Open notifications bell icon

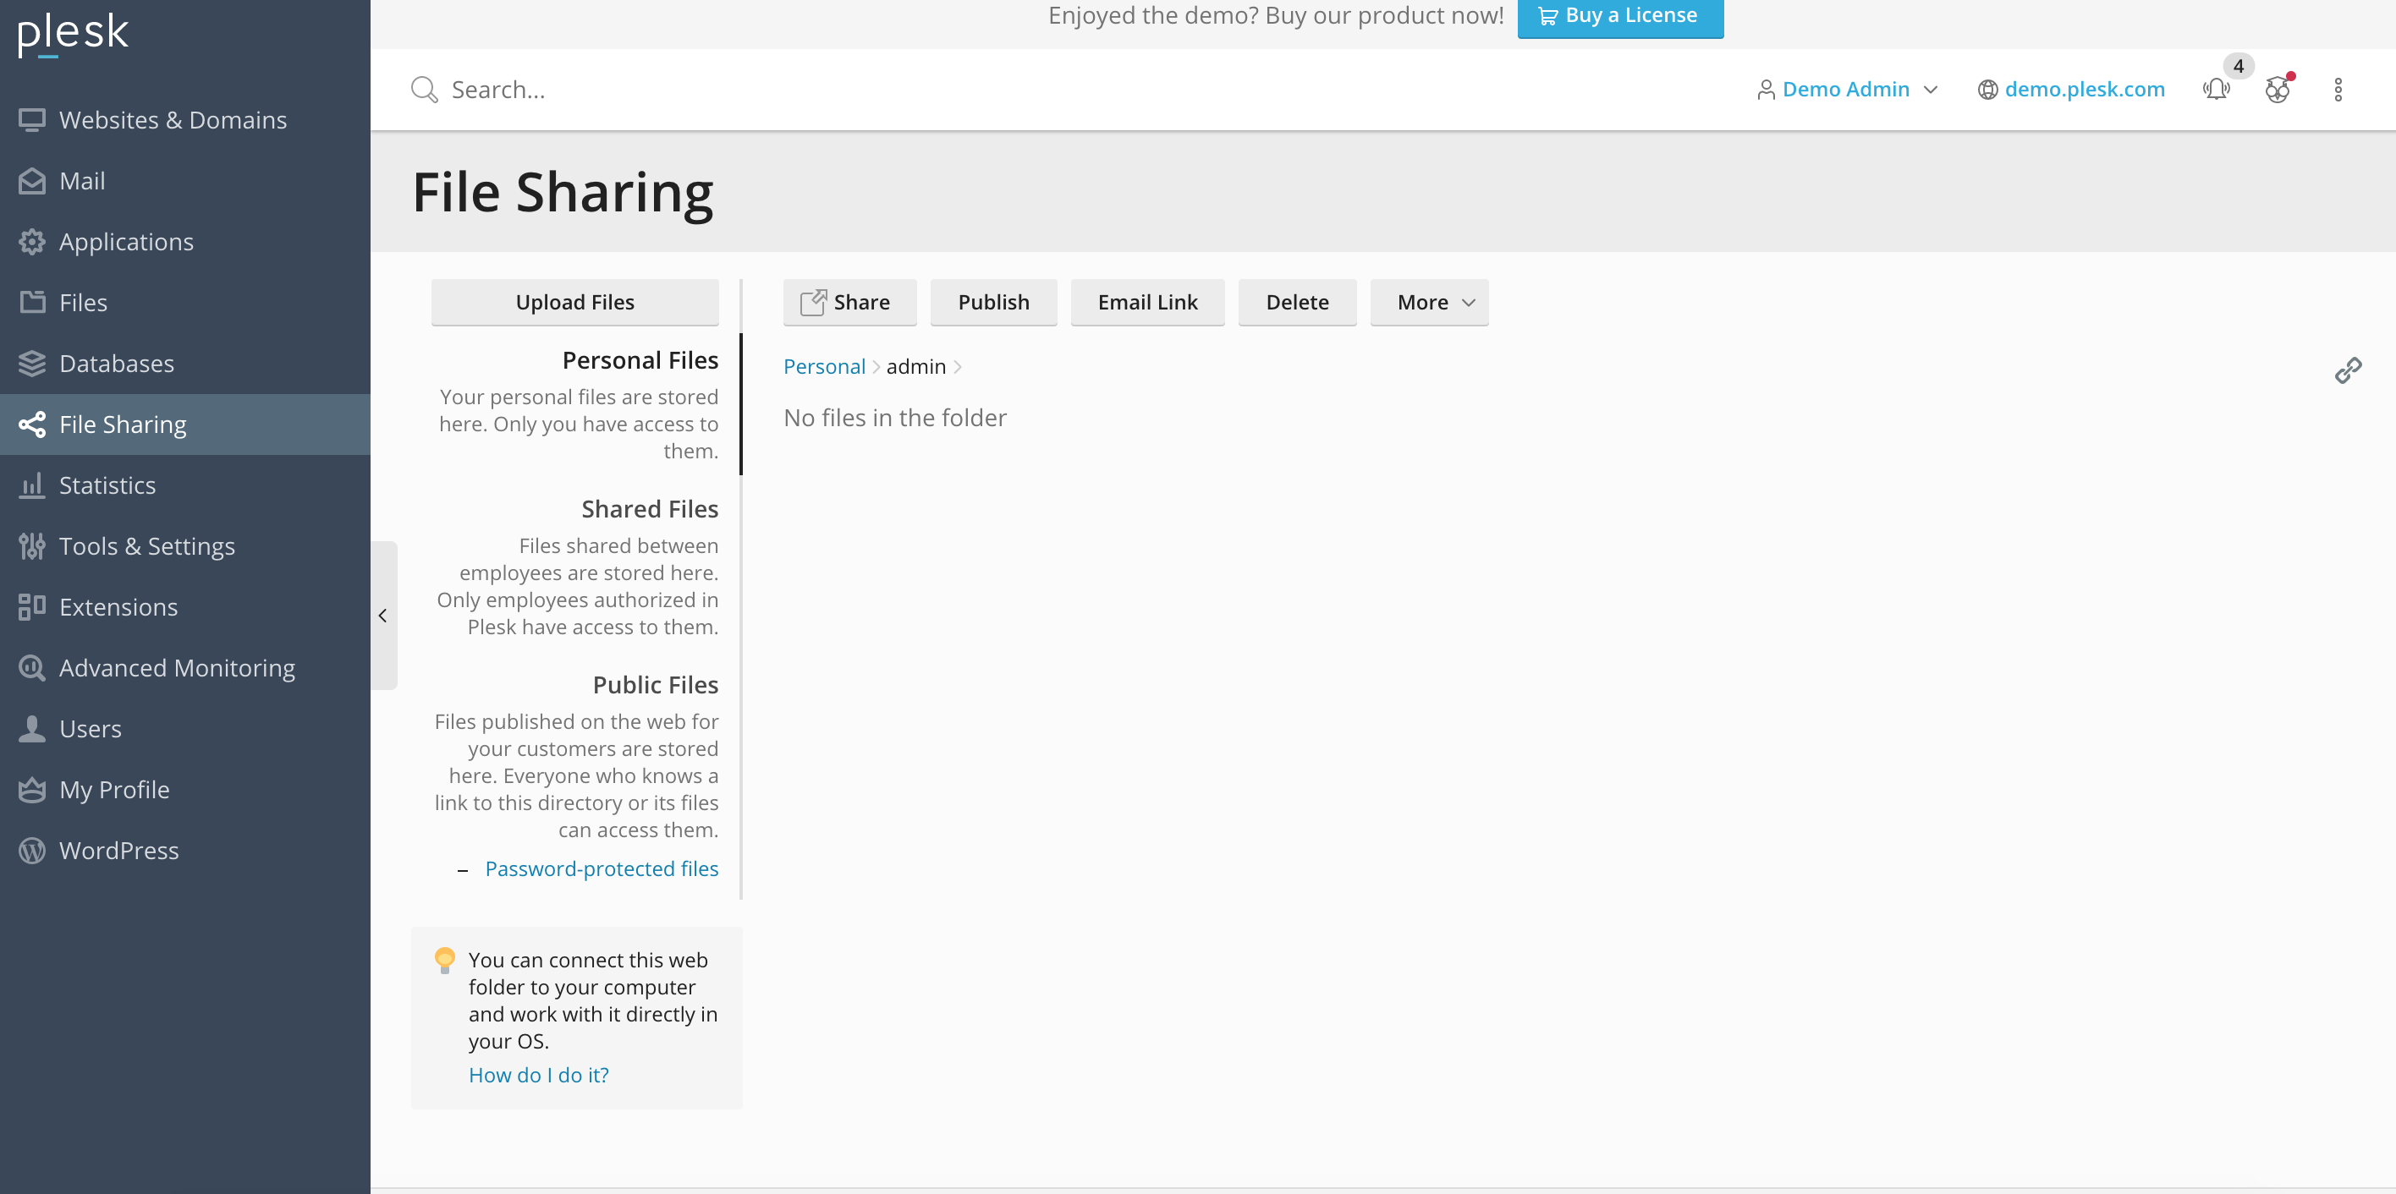(2216, 90)
